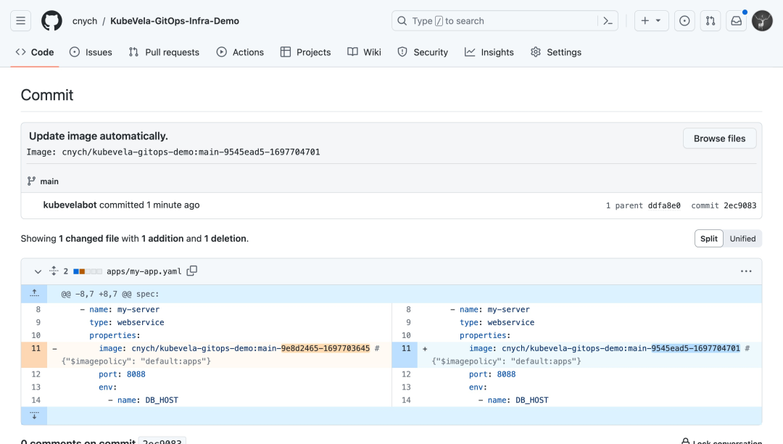Switch diff view to Unified
The height and width of the screenshot is (444, 783).
click(742, 239)
